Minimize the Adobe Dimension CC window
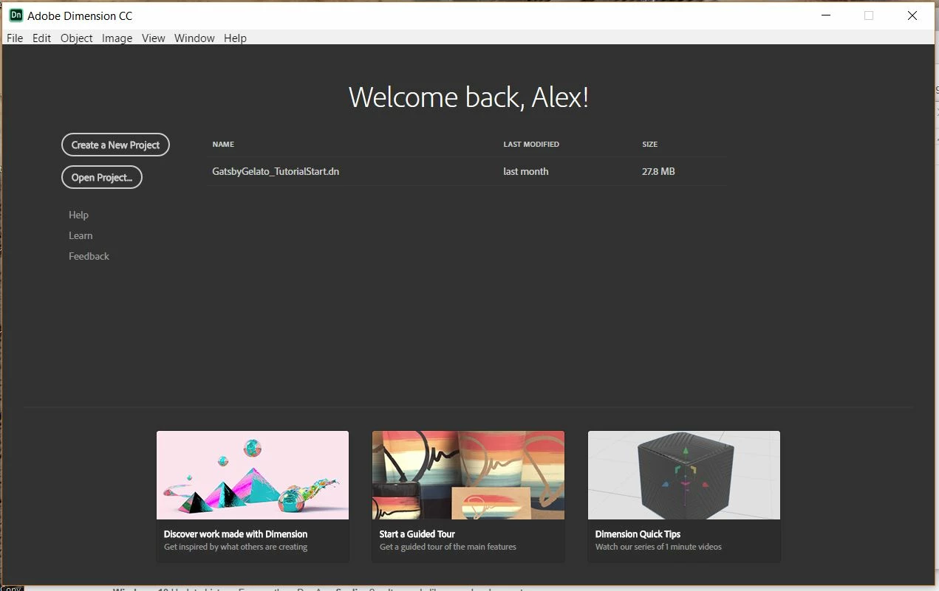Image resolution: width=939 pixels, height=591 pixels. (825, 15)
